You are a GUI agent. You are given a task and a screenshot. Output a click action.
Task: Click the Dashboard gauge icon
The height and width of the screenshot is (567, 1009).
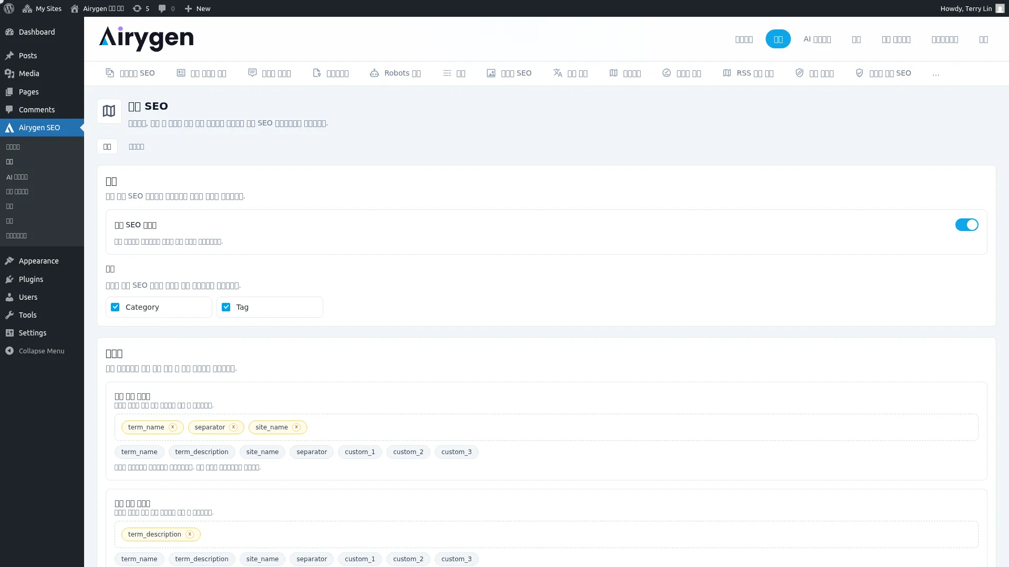(9, 32)
